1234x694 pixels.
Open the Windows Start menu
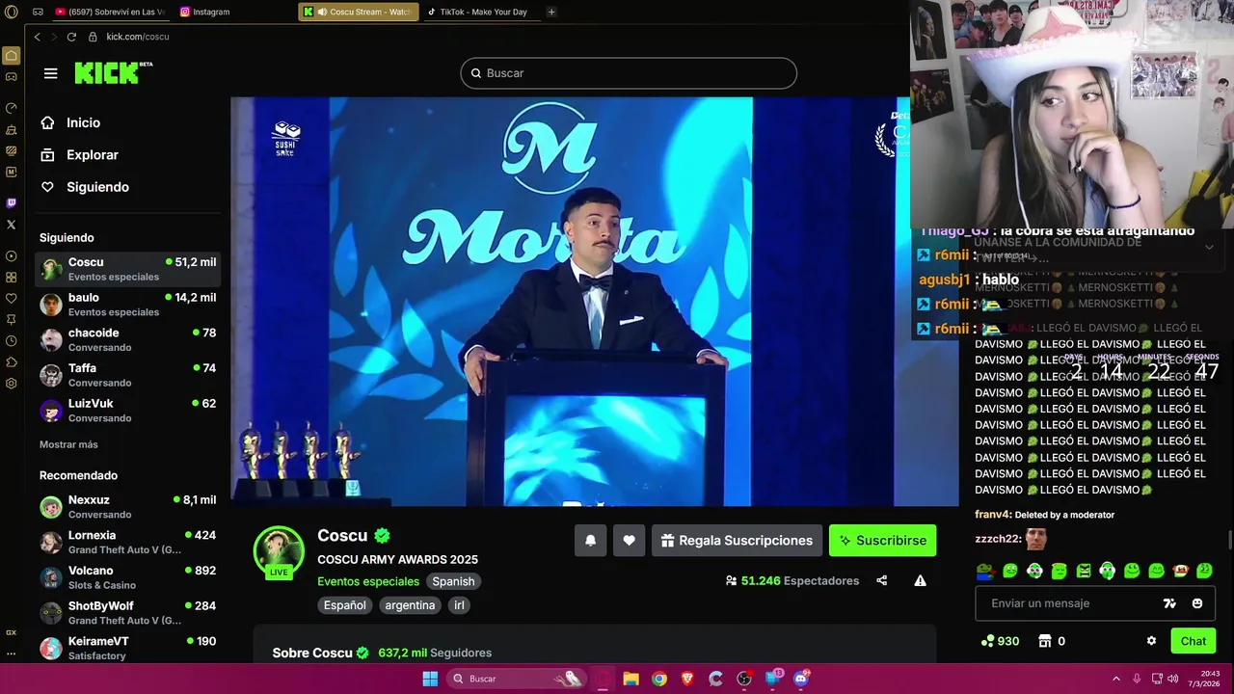click(x=430, y=679)
